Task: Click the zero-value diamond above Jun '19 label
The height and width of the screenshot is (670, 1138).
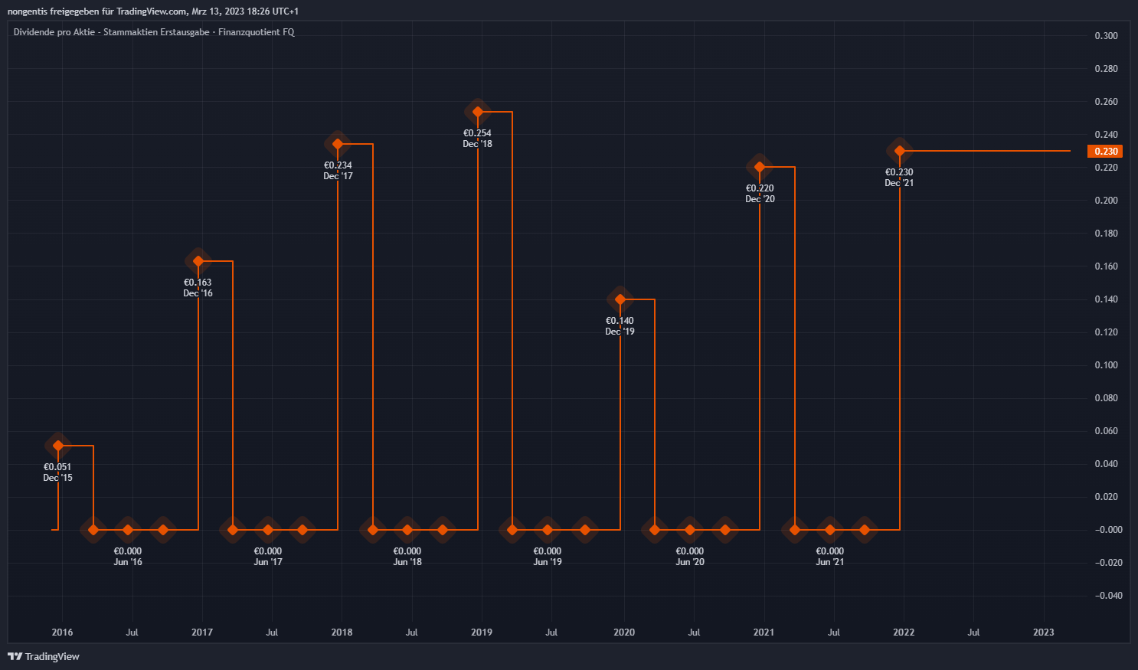Action: 547,530
